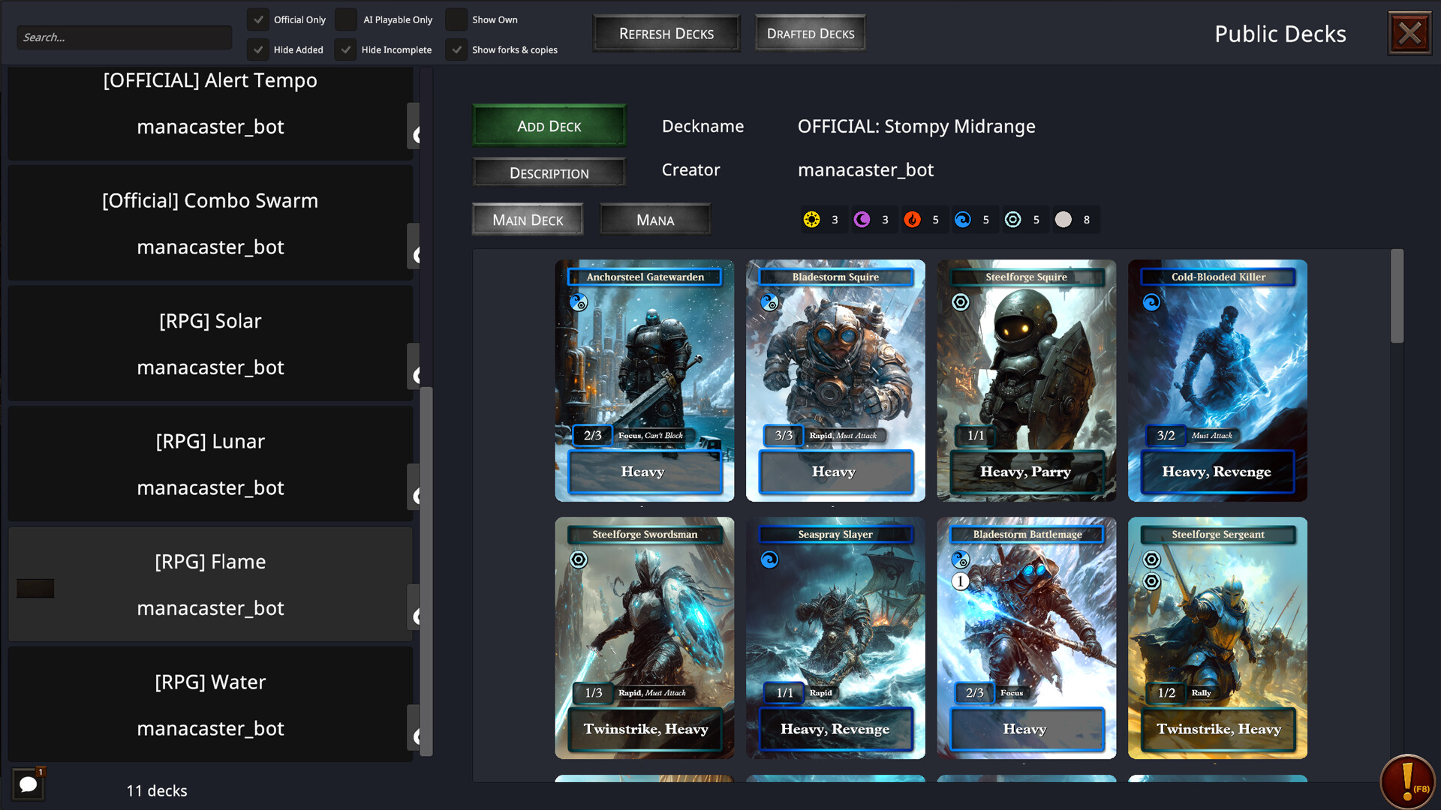Click the cost 1 icon on Bladestorm Battlemage

[961, 580]
